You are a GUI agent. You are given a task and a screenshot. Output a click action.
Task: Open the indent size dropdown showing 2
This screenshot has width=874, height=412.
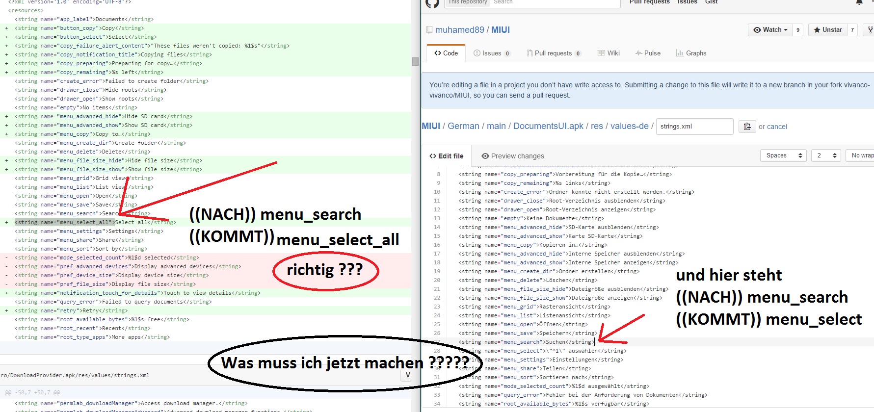(826, 155)
